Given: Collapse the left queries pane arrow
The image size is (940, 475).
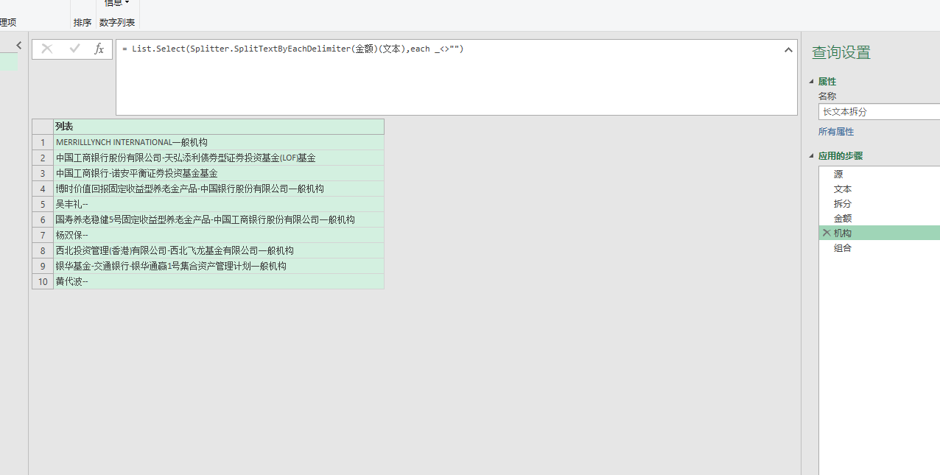Looking at the screenshot, I should 19,45.
